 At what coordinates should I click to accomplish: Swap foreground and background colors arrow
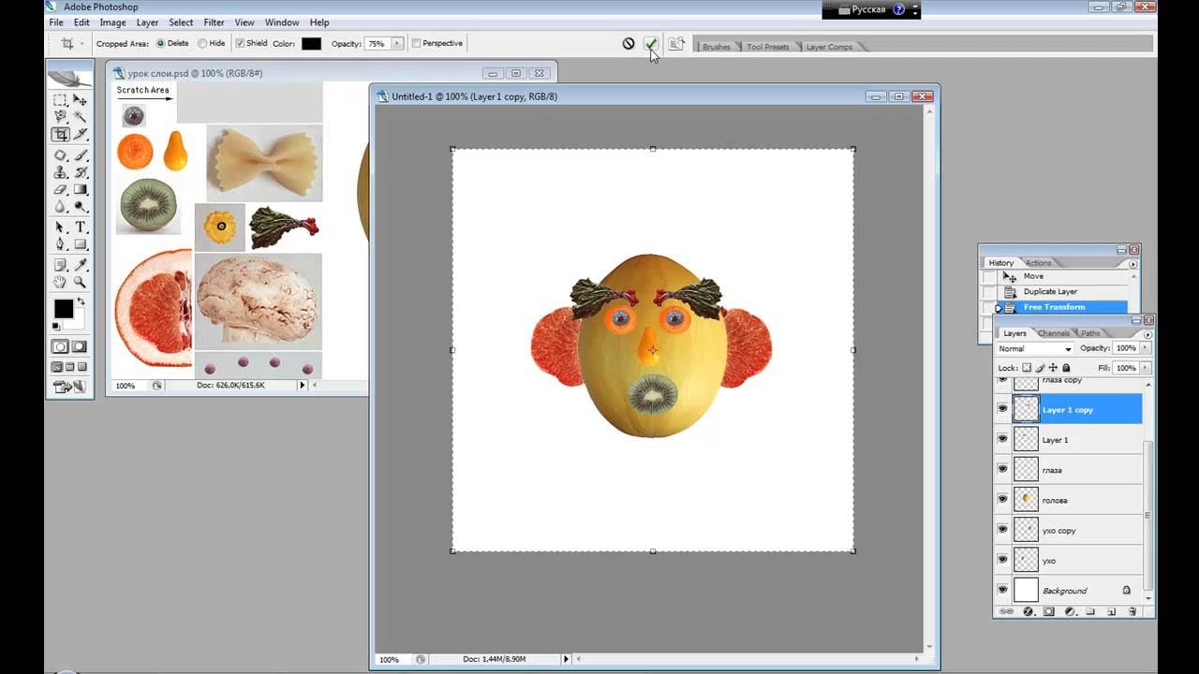pyautogui.click(x=81, y=301)
